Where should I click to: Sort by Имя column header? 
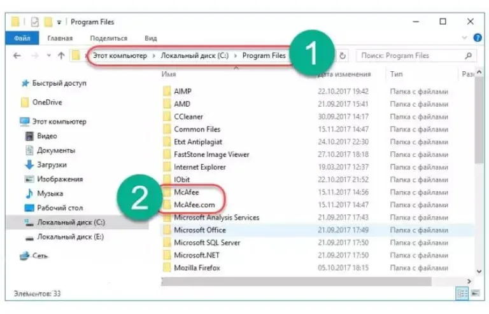click(169, 74)
